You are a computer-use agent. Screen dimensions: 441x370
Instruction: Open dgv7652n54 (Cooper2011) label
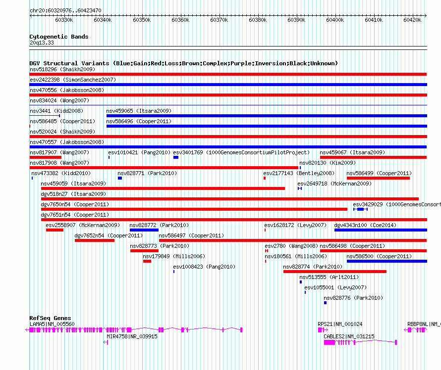coord(109,235)
